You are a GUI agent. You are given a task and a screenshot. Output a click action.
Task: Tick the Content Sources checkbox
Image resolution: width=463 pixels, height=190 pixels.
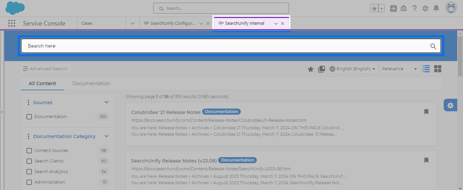pos(29,151)
